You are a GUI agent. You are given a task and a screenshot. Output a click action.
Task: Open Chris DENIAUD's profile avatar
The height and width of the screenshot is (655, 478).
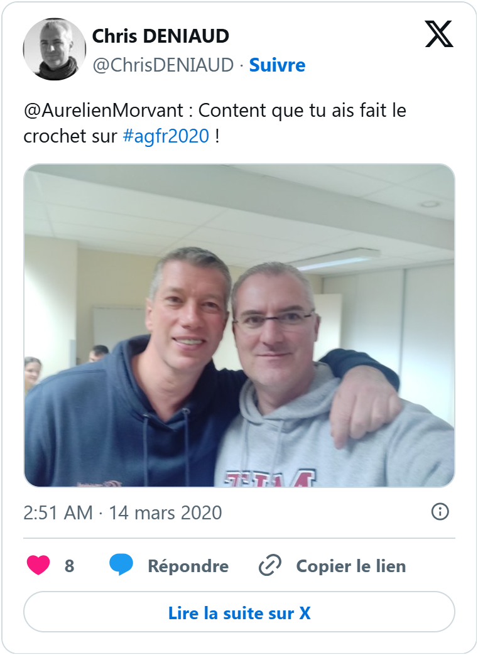tap(54, 49)
